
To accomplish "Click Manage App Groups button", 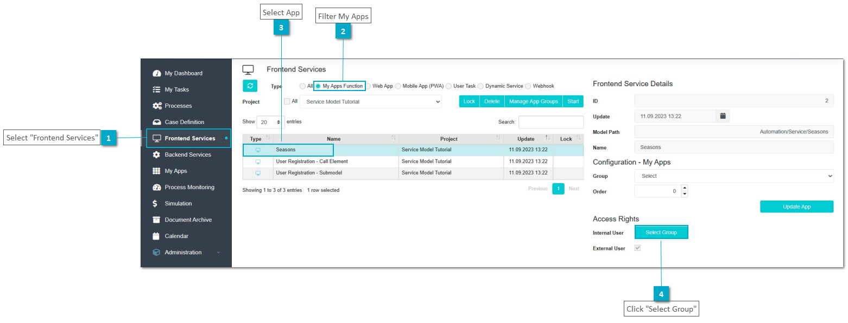I will pyautogui.click(x=534, y=101).
